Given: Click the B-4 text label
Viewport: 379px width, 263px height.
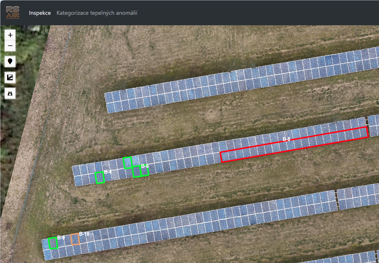Looking at the screenshot, I should (108, 172).
